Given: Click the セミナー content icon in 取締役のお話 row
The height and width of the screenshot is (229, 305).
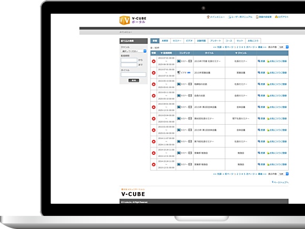Looking at the screenshot, I should [179, 84].
